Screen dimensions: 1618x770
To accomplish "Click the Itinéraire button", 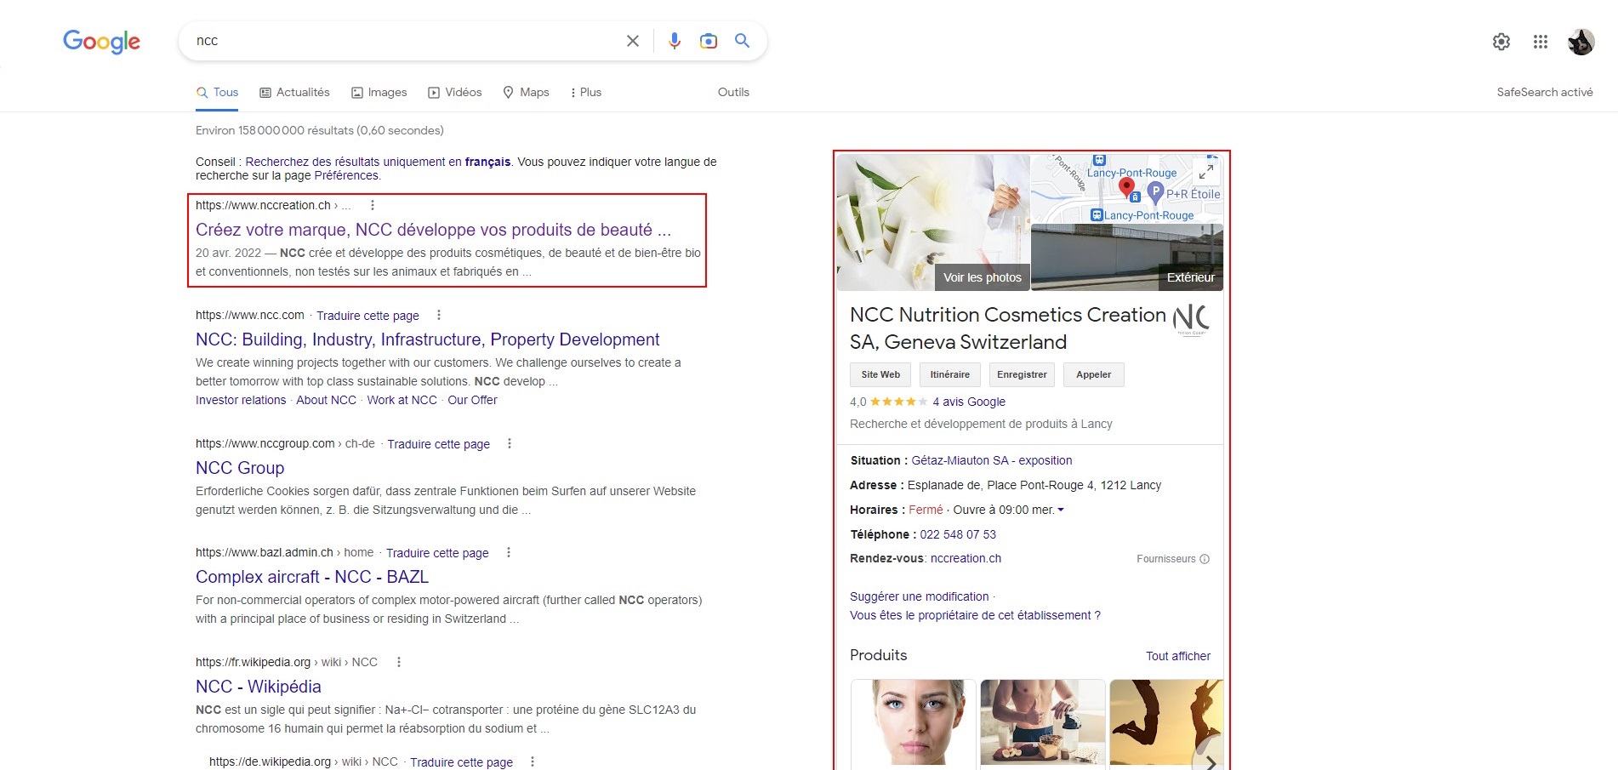I will coord(949,374).
